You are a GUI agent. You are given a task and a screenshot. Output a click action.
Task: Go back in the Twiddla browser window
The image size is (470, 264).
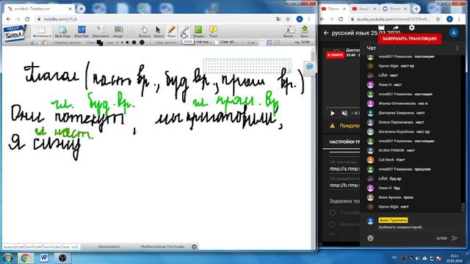[x=8, y=19]
